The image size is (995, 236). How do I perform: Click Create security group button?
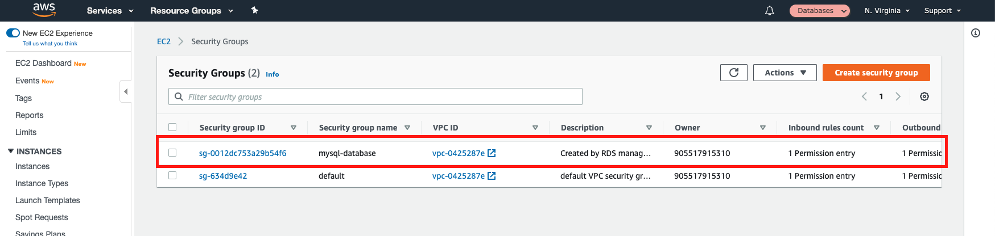[876, 73]
